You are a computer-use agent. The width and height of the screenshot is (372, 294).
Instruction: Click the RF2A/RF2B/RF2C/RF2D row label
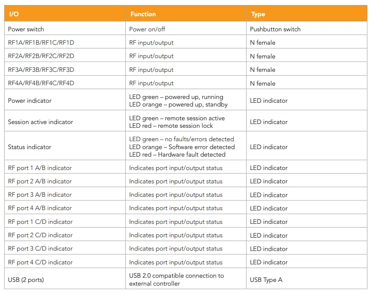pos(41,56)
